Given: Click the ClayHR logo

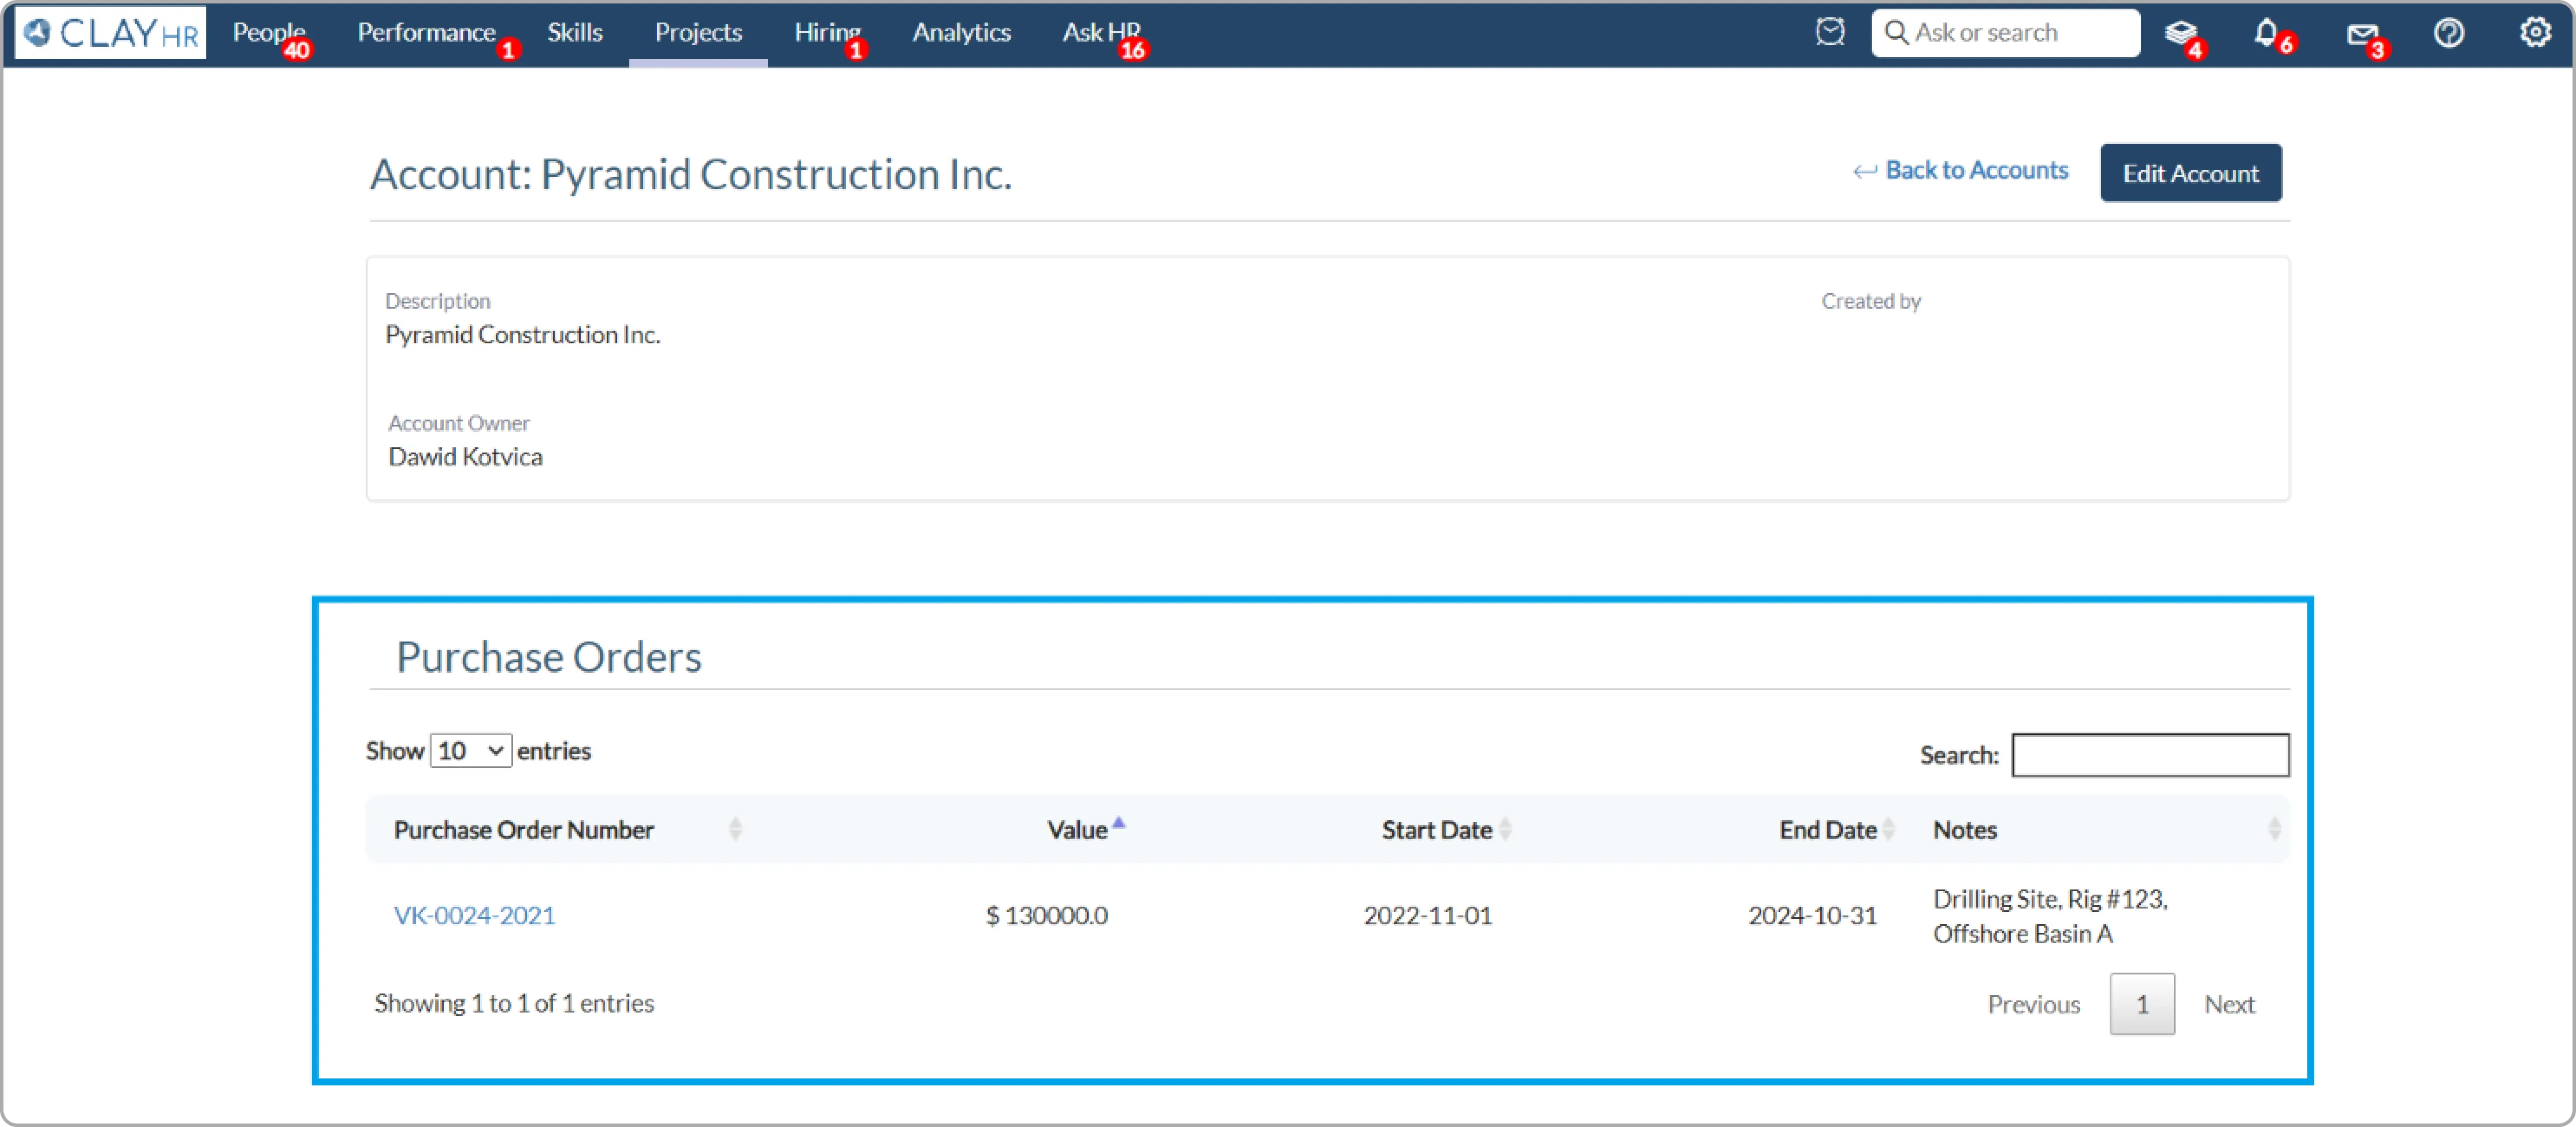Looking at the screenshot, I should tap(111, 33).
